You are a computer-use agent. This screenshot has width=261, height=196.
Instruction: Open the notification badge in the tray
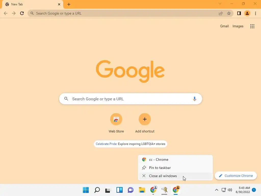(x=254, y=190)
